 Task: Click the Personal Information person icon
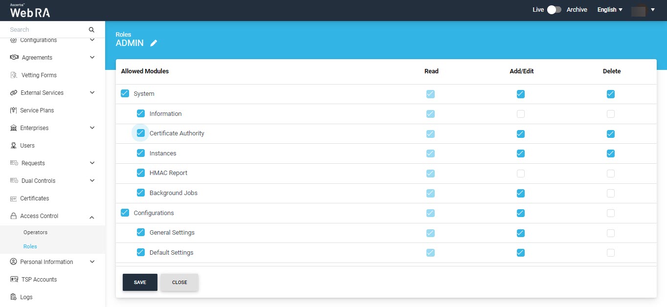pyautogui.click(x=14, y=262)
